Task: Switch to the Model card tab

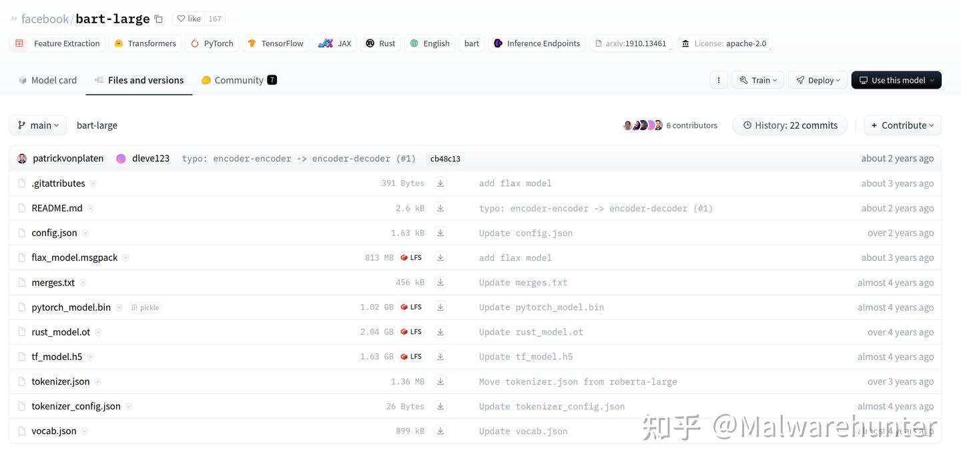Action: click(47, 80)
